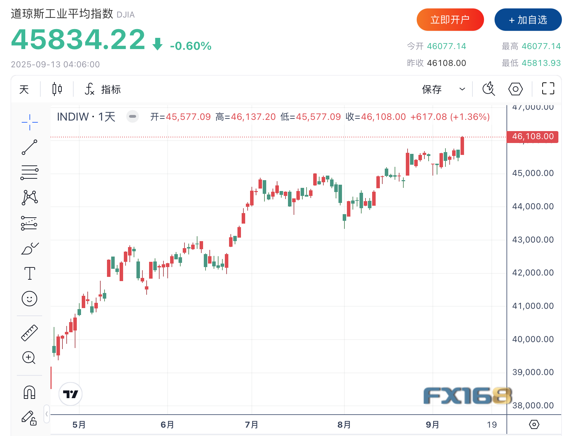The height and width of the screenshot is (436, 564).
Task: Select the brush drawing tool
Action: pyautogui.click(x=29, y=248)
